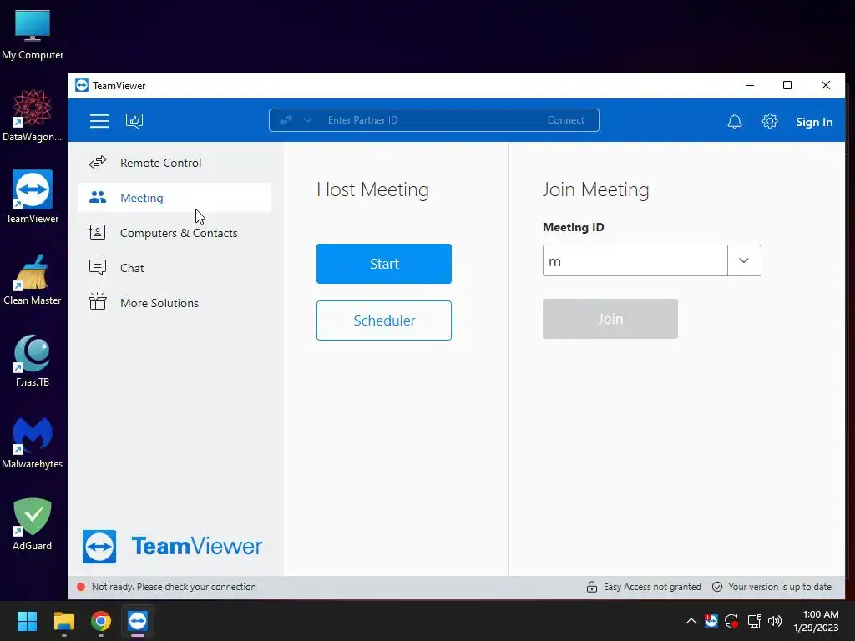The height and width of the screenshot is (641, 855).
Task: Click the TeamViewer logo in the sidebar
Action: 172,546
